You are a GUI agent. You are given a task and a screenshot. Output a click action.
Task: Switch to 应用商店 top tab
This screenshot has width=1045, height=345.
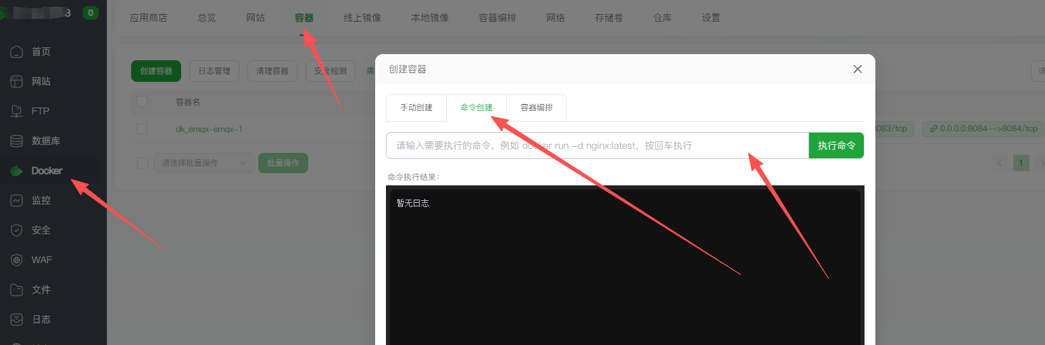tap(149, 18)
